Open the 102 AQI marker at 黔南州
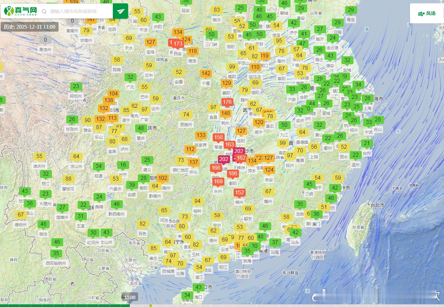Screen dimensions: 444x307 click(163, 178)
